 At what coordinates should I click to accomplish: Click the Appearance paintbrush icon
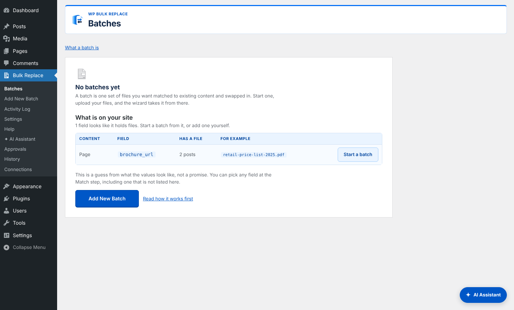[x=6, y=186]
